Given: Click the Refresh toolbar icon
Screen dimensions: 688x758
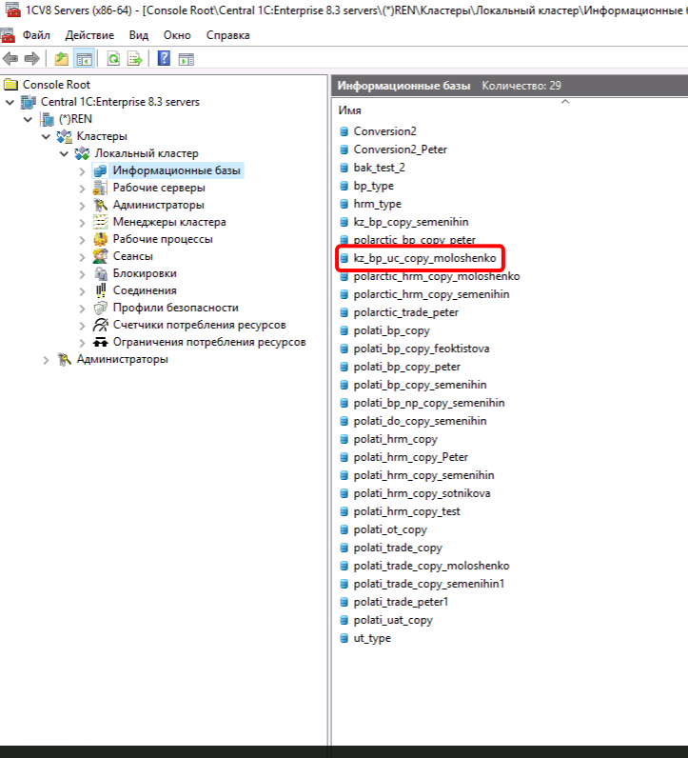Looking at the screenshot, I should (113, 59).
